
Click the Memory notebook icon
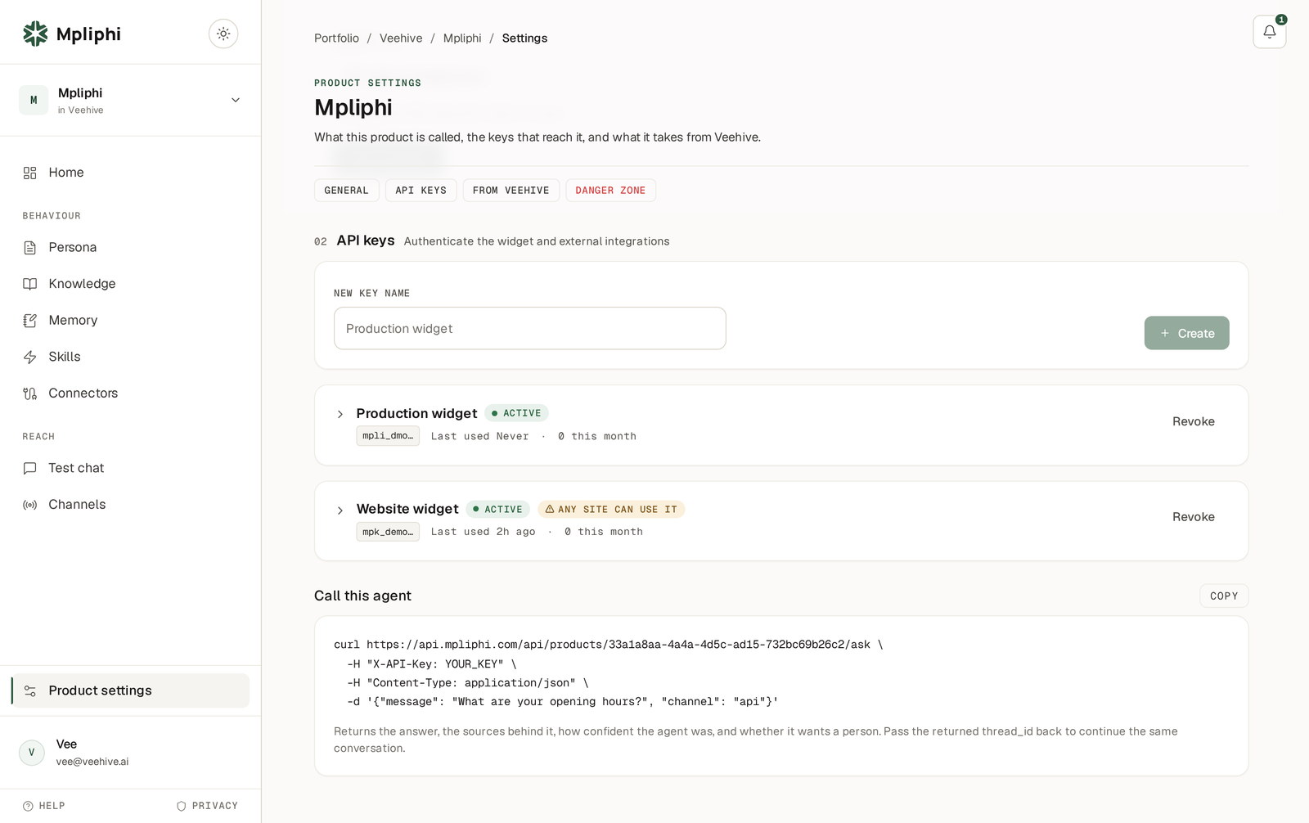click(x=30, y=321)
